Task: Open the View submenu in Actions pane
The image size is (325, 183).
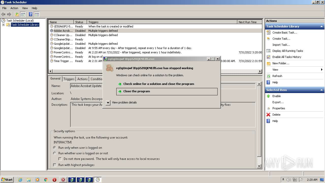Action: pos(295,70)
